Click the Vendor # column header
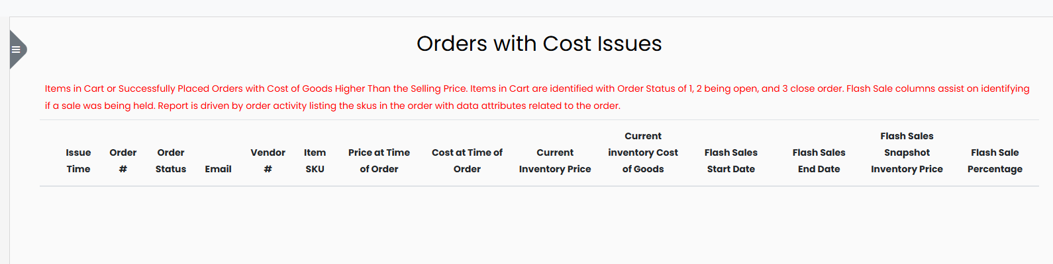The height and width of the screenshot is (264, 1053). point(268,161)
